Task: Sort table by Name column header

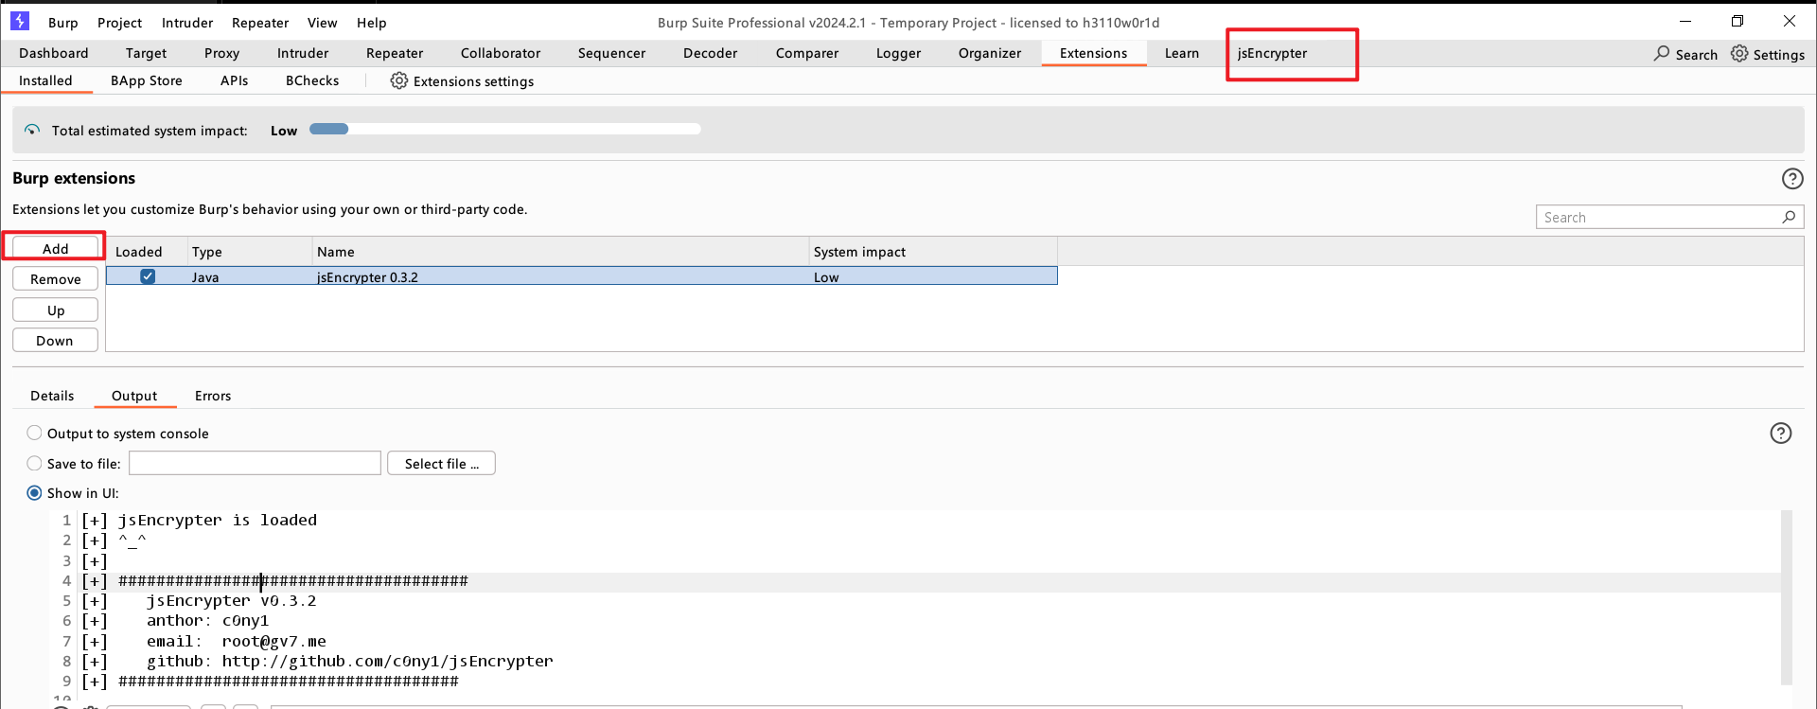Action: click(560, 251)
